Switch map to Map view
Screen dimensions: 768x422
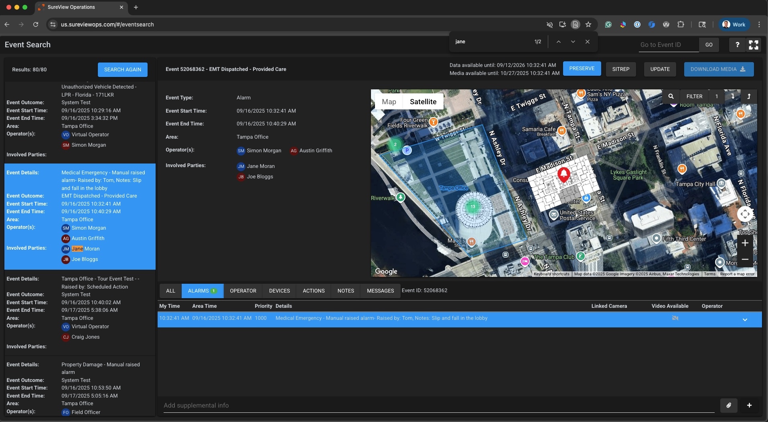click(389, 102)
